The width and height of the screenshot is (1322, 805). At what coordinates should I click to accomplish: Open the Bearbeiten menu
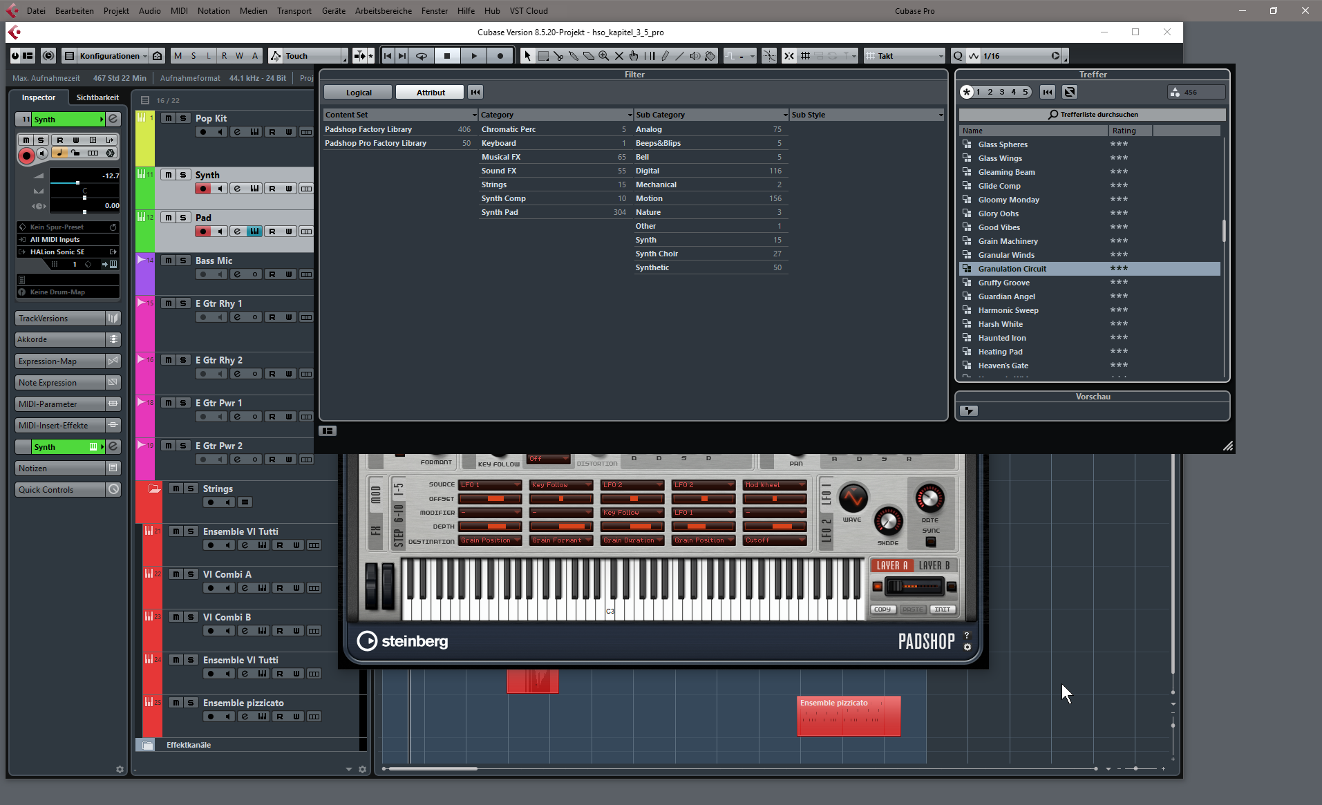coord(74,10)
